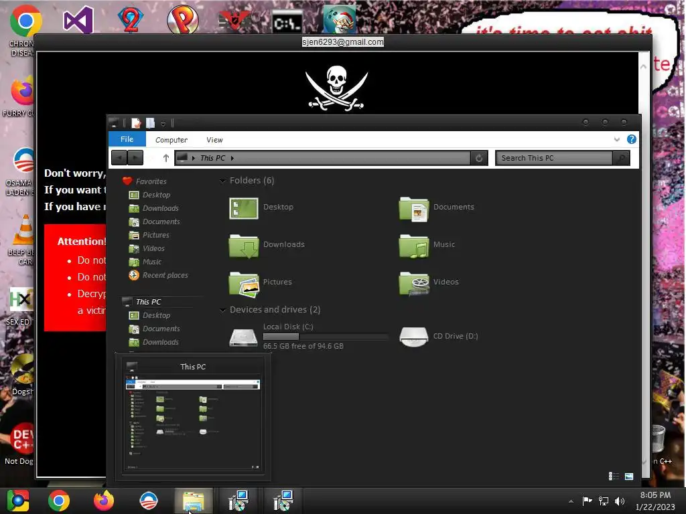Click This PC taskbar preview thumbnail
Screen dimensions: 686x514
(193, 416)
